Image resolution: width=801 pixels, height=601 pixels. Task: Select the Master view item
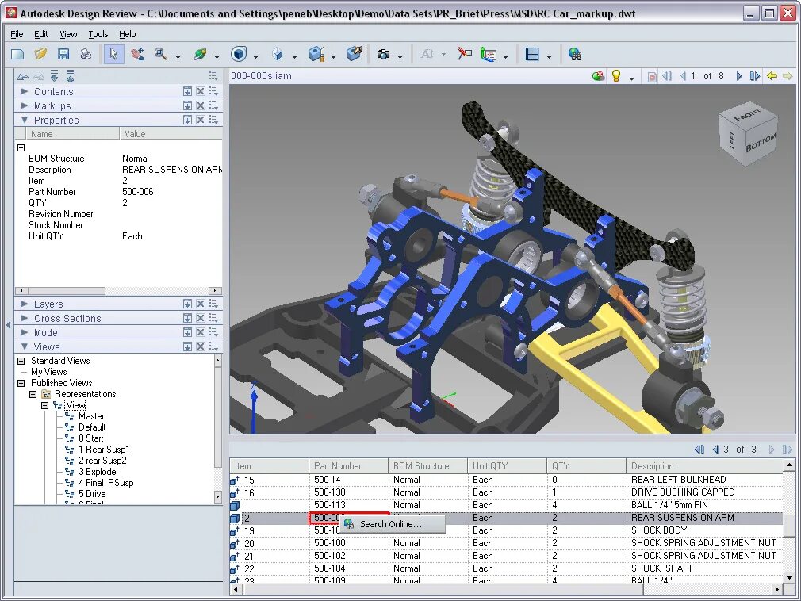pyautogui.click(x=91, y=416)
